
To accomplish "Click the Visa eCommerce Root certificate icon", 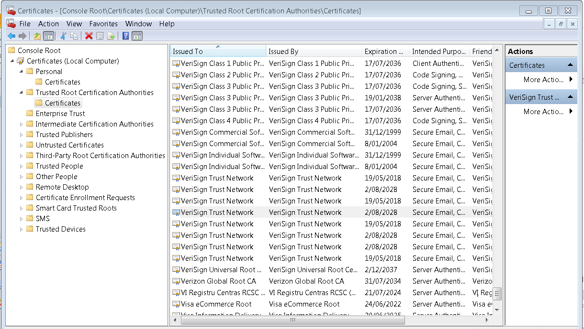I will tap(176, 304).
